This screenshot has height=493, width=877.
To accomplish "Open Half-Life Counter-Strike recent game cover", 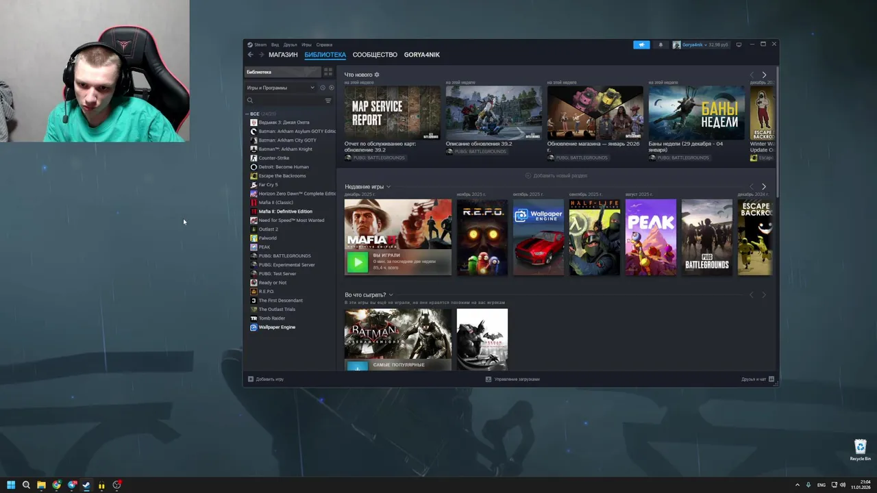I will click(x=595, y=238).
